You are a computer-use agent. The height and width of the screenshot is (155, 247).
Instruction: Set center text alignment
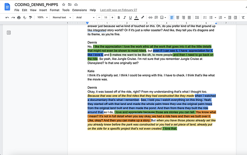point(178,18)
